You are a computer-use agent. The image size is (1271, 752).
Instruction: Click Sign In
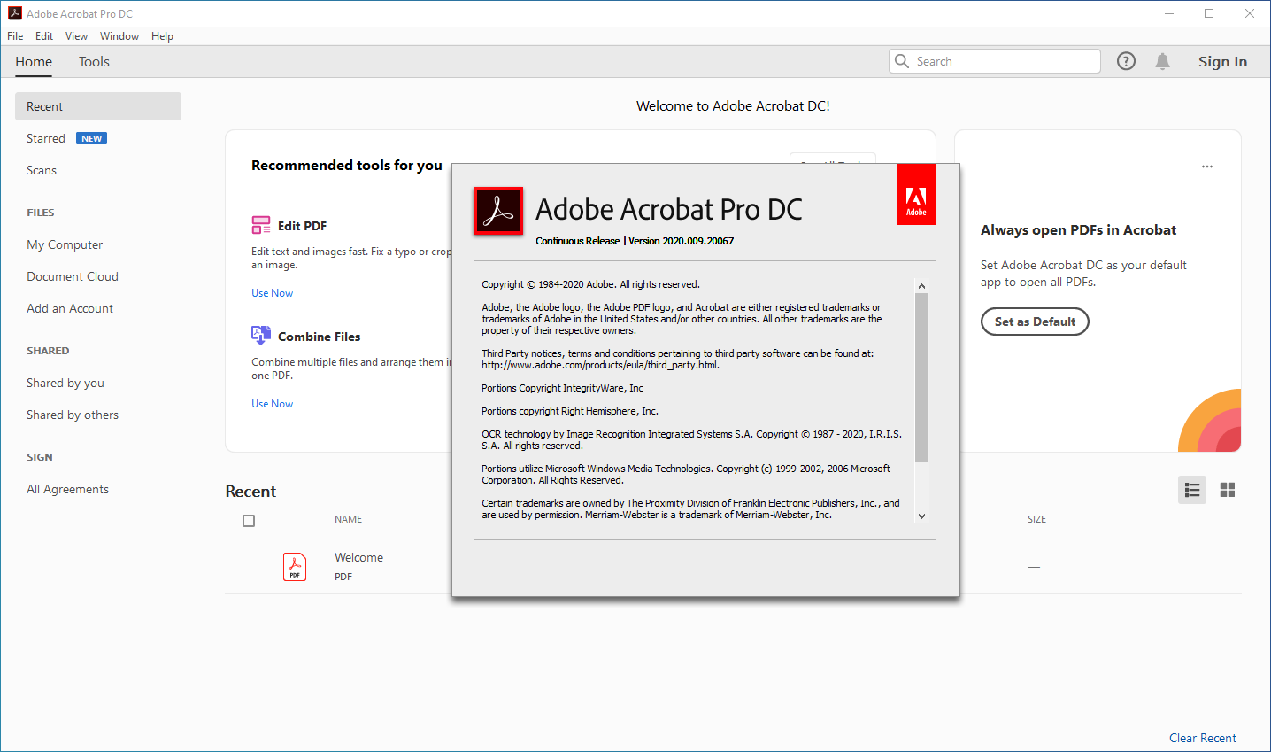[x=1222, y=62]
